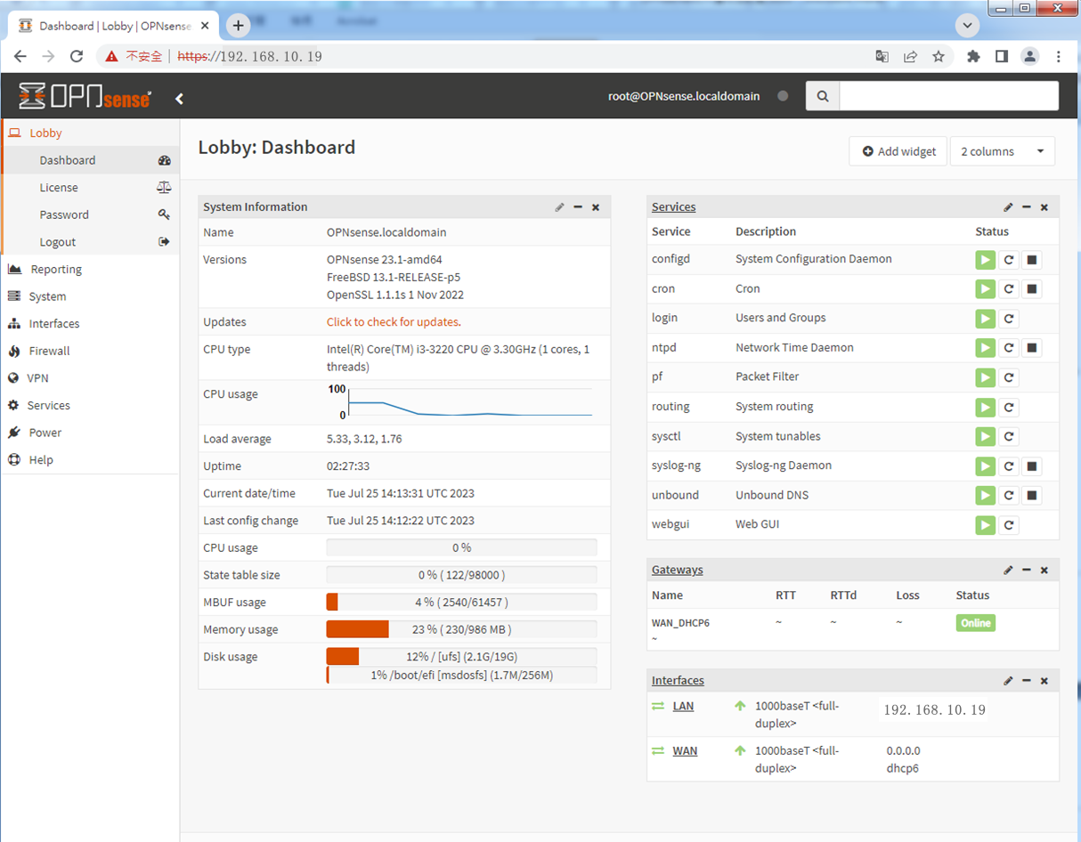Stop the ntpd service
1081x842 pixels.
pyautogui.click(x=1032, y=348)
